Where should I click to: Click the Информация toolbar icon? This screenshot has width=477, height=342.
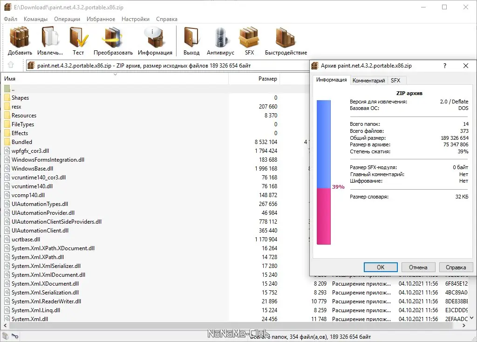click(x=155, y=37)
